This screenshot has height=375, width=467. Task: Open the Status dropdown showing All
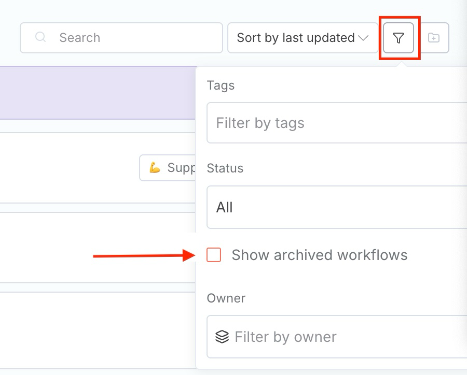[337, 207]
